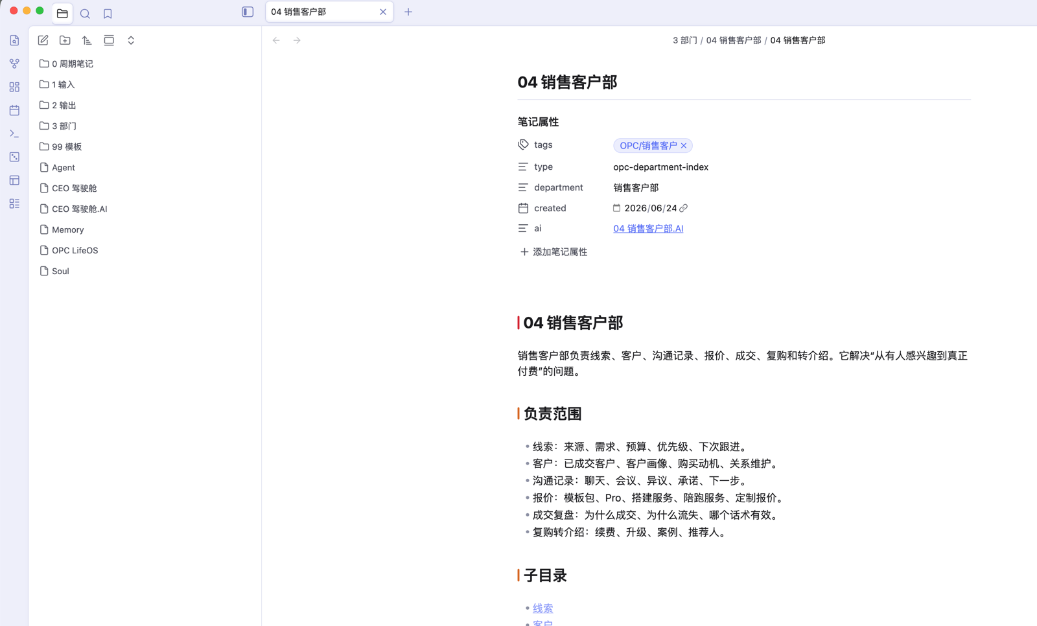Click the note title 04 销售客户部
Viewport: 1037px width, 626px height.
pyautogui.click(x=567, y=82)
